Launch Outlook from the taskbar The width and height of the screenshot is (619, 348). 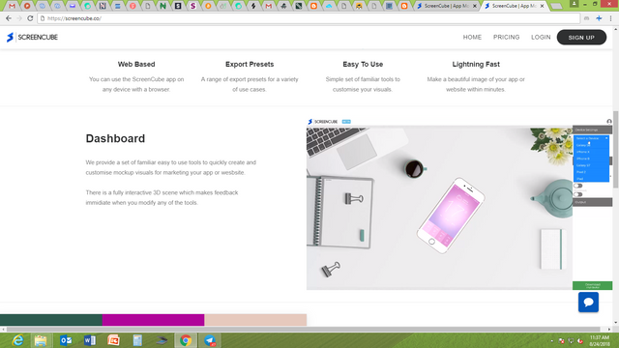(66, 340)
